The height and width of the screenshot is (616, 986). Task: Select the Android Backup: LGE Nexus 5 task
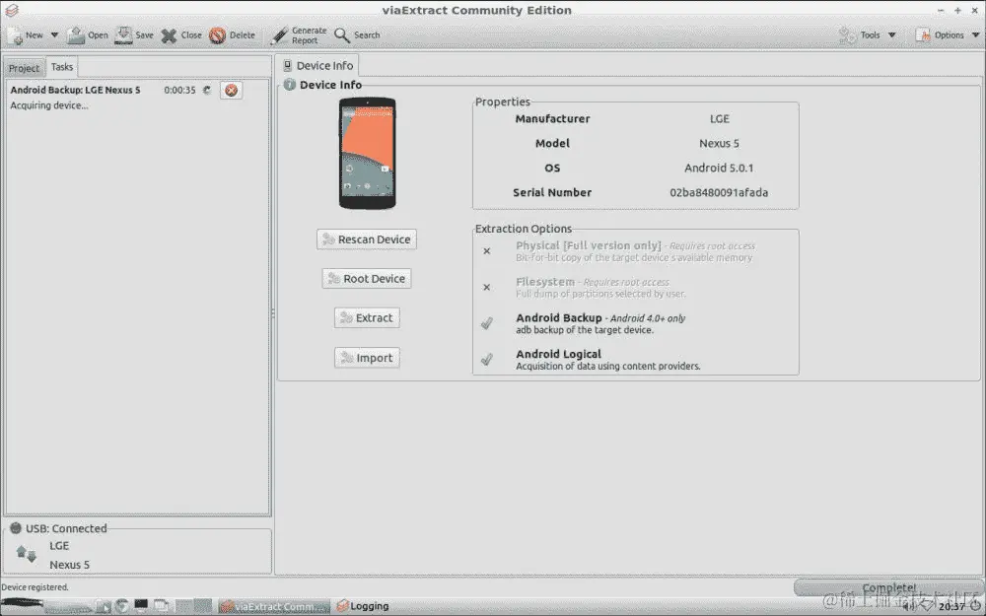point(75,90)
